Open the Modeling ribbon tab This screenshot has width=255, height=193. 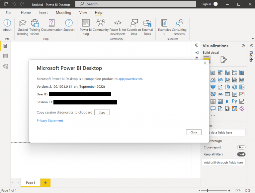(x=63, y=13)
